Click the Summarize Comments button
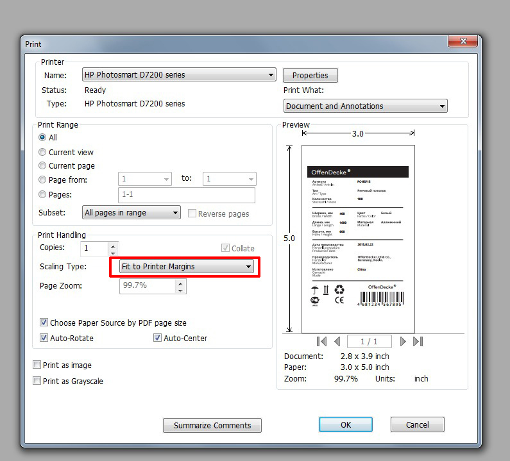 pos(212,425)
